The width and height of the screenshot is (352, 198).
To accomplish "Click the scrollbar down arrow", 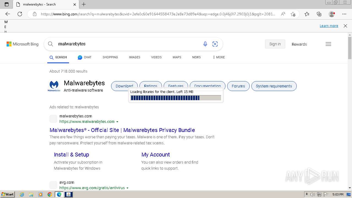I will (350, 188).
